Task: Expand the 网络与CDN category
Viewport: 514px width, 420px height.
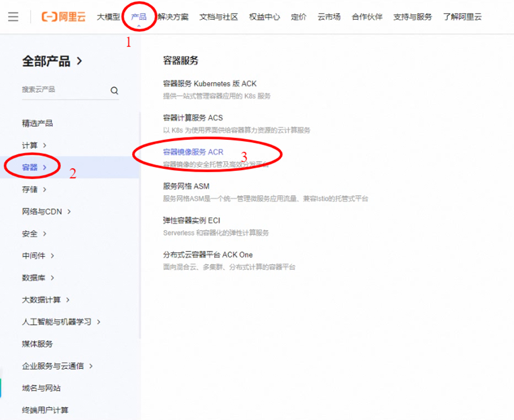Action: point(46,211)
